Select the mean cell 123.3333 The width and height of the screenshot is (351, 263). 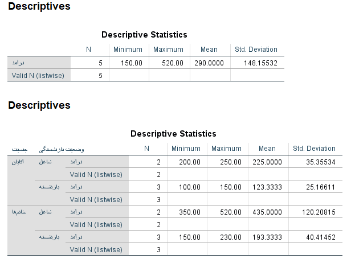pos(267,187)
